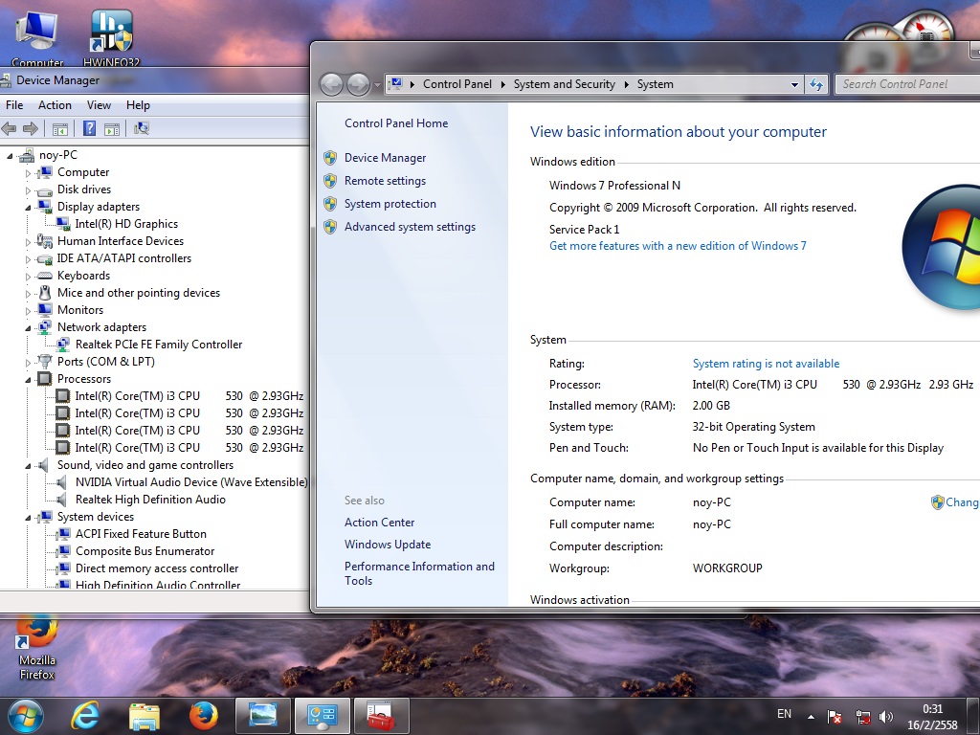980x735 pixels.
Task: Open Advanced system settings link
Action: (x=410, y=227)
